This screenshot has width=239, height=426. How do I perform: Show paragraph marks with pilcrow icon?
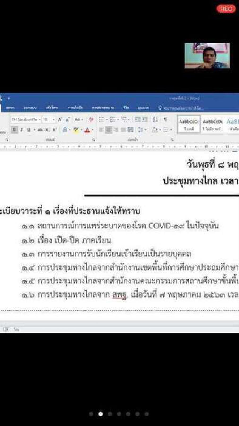point(165,119)
